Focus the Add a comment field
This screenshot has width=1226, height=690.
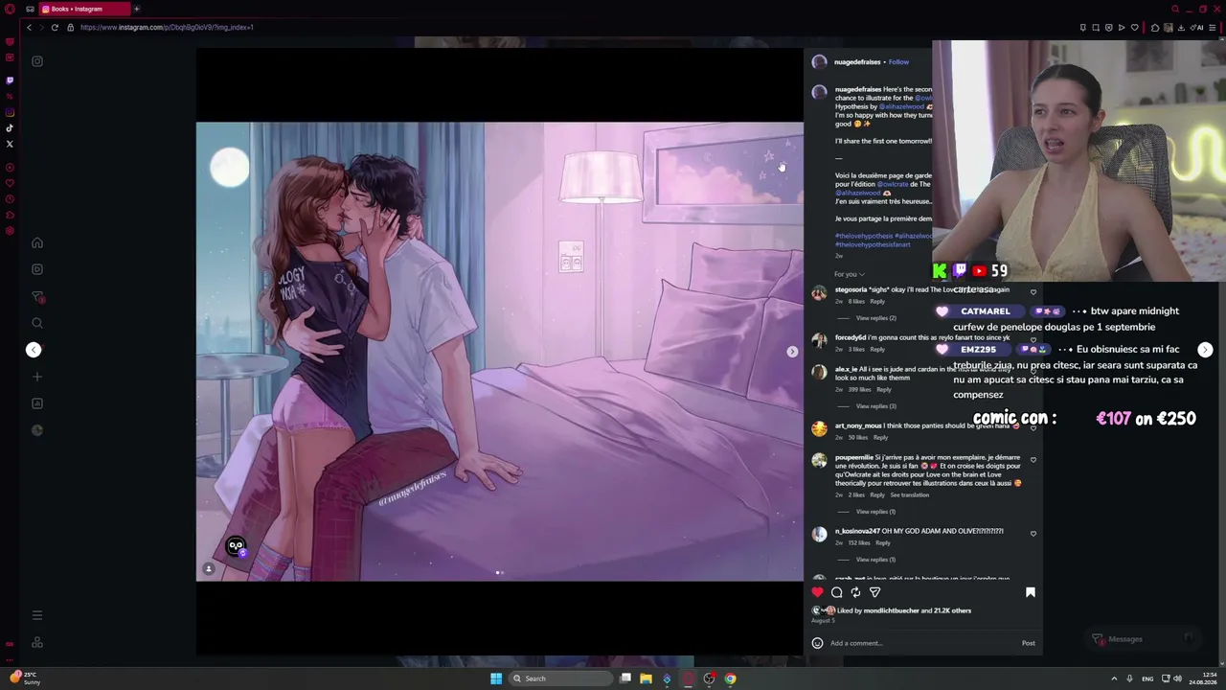[x=924, y=643]
